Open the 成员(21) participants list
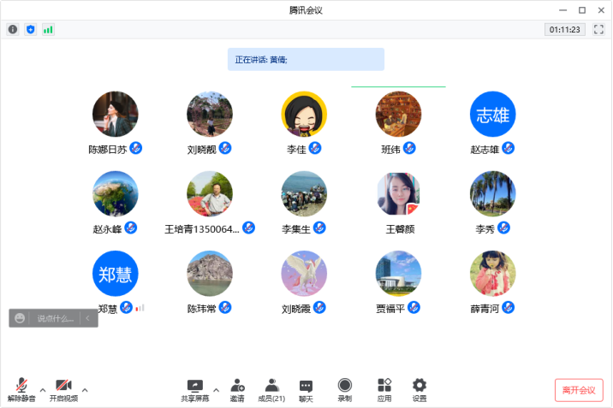 click(x=271, y=390)
